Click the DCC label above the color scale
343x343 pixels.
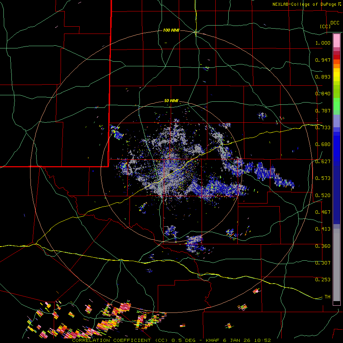[335, 23]
